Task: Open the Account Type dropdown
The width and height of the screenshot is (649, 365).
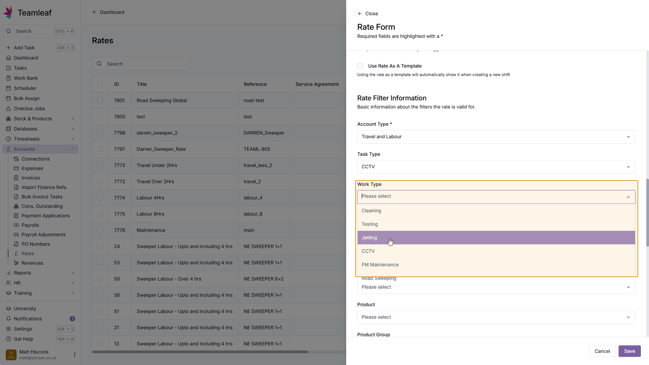Action: pos(496,137)
